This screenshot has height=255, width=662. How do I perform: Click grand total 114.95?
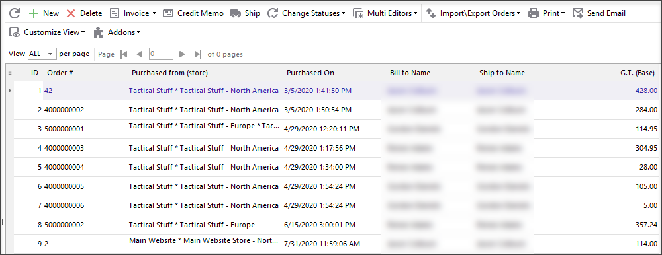coord(646,129)
